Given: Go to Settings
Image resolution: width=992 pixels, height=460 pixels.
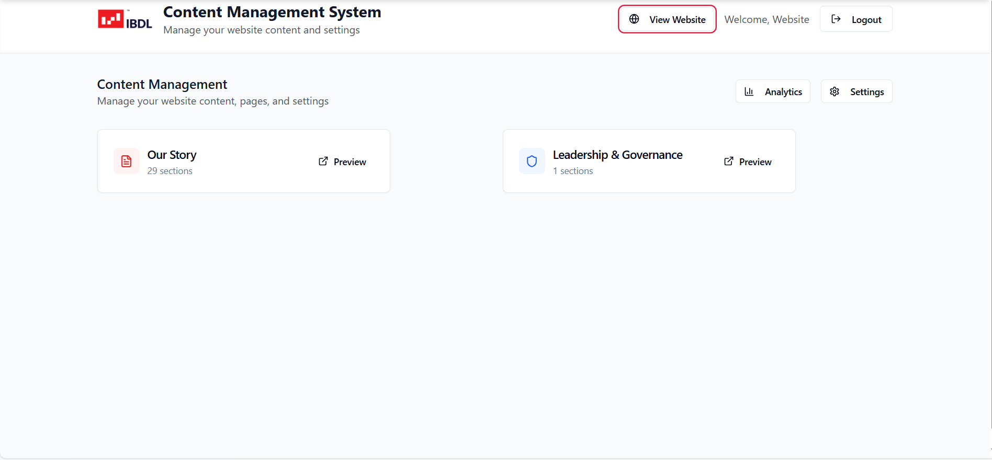Looking at the screenshot, I should pyautogui.click(x=856, y=91).
